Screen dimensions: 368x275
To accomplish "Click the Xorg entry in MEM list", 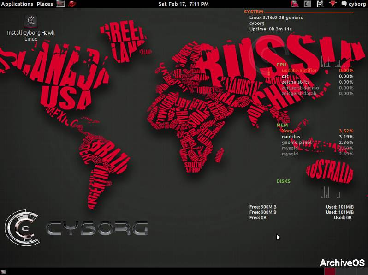I will click(287, 131).
